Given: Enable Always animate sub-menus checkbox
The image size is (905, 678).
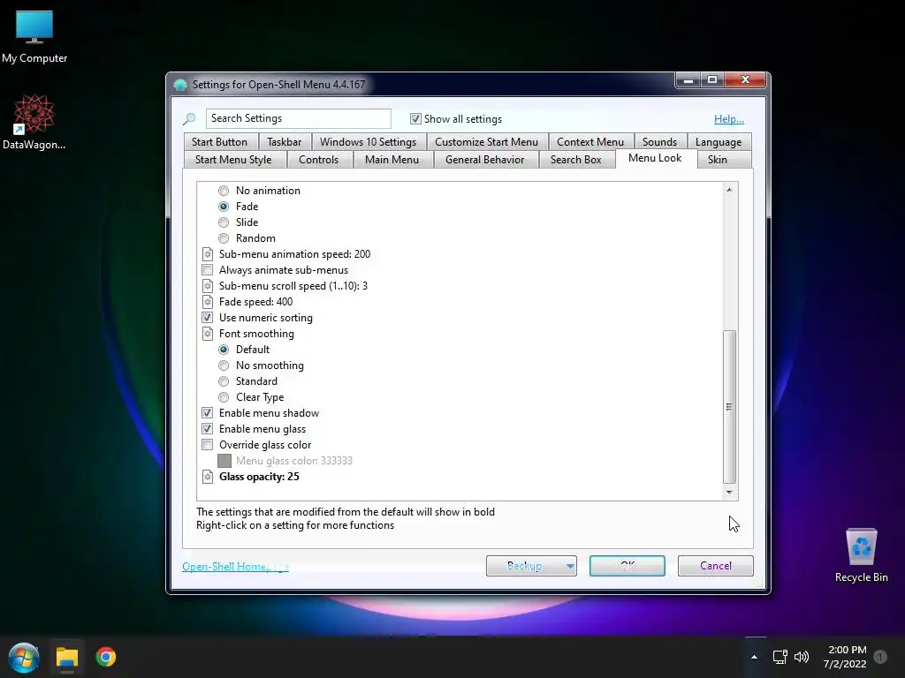Looking at the screenshot, I should [207, 270].
